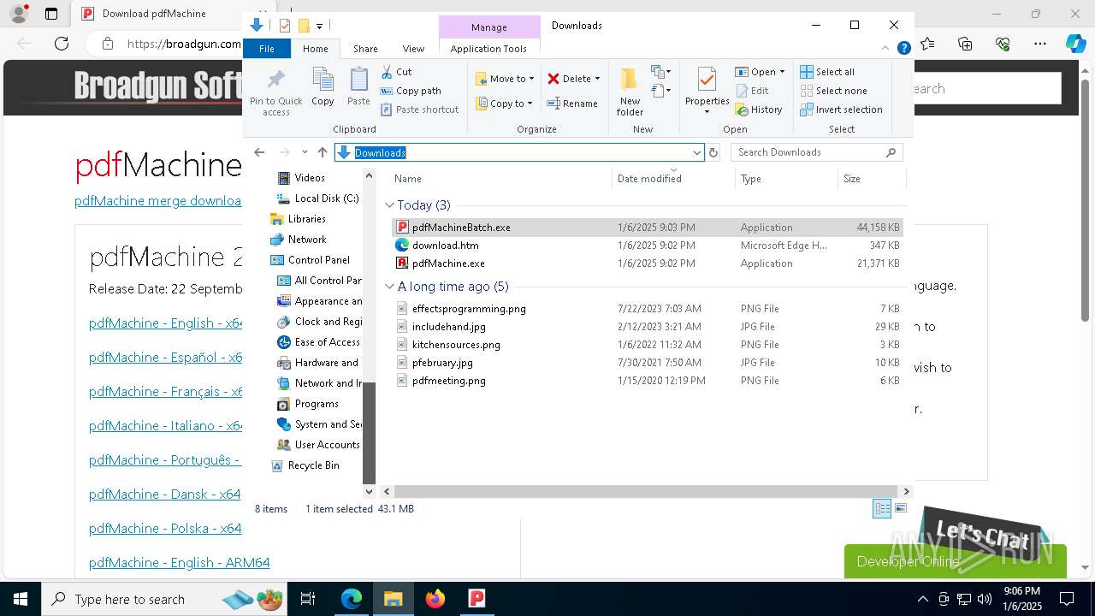Image resolution: width=1095 pixels, height=616 pixels.
Task: Navigate back in File Explorer
Action: pos(259,152)
